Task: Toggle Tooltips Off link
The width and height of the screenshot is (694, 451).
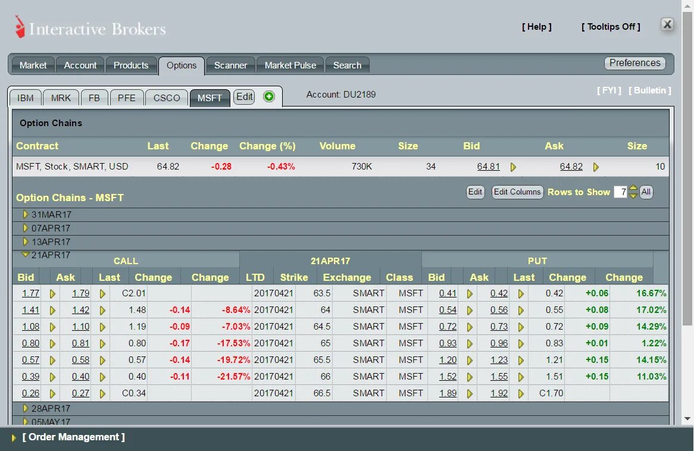Action: pyautogui.click(x=611, y=27)
